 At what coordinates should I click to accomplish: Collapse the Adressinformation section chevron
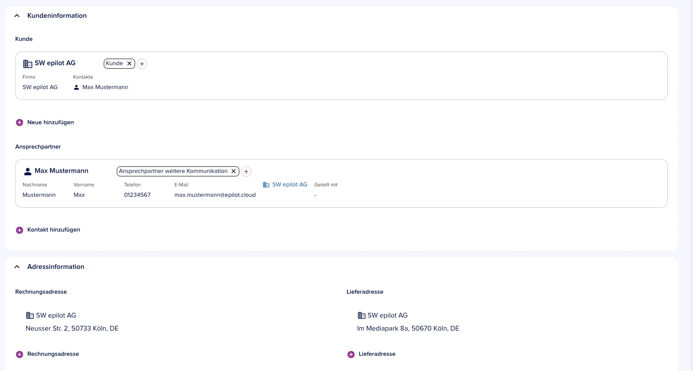point(17,267)
